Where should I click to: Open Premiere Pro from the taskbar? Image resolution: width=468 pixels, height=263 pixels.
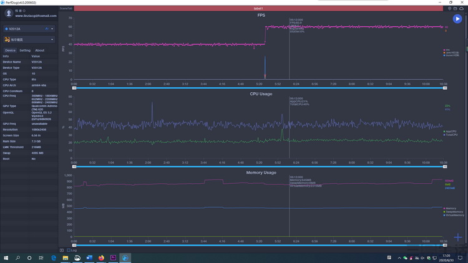tap(113, 258)
